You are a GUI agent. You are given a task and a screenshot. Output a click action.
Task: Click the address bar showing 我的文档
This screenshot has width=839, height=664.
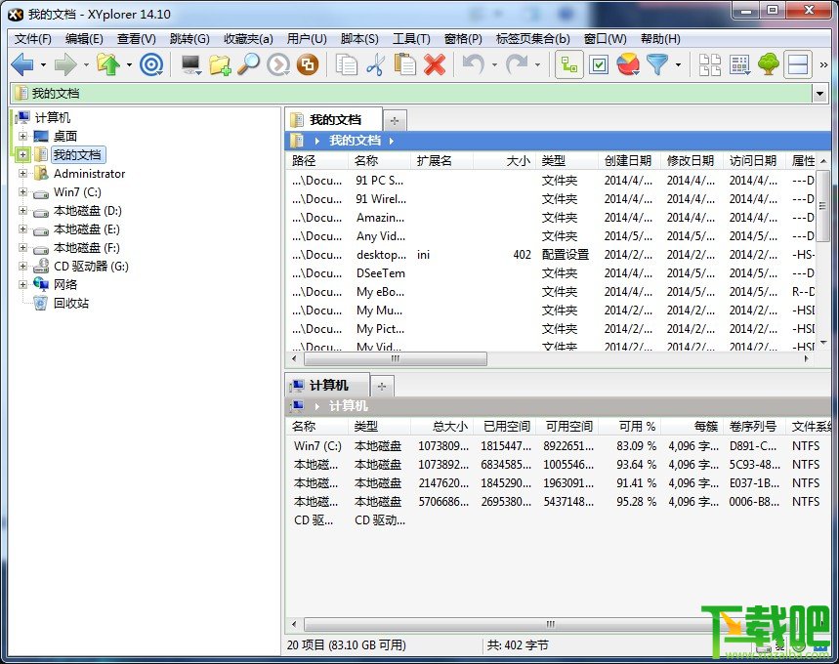(412, 94)
